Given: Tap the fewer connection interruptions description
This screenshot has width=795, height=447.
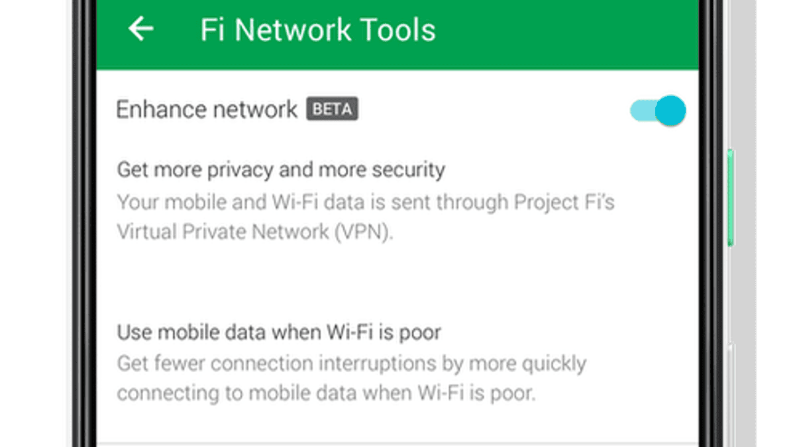Looking at the screenshot, I should (352, 378).
